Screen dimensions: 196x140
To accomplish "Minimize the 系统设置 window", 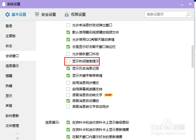I will (182, 5).
